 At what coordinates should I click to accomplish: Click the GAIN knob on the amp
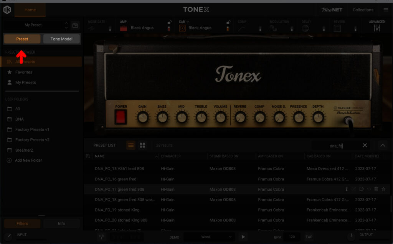(142, 118)
